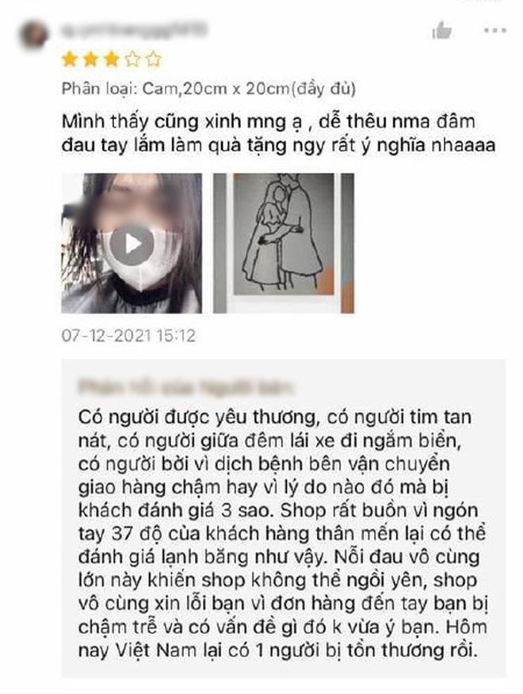Click the review timestamp 07-12-2021 15:12
Viewport: 523px width, 694px height.
click(x=128, y=335)
